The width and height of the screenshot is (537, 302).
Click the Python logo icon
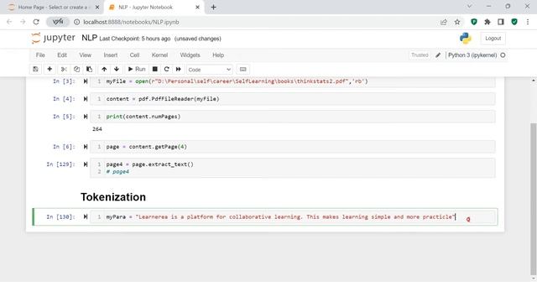[466, 38]
